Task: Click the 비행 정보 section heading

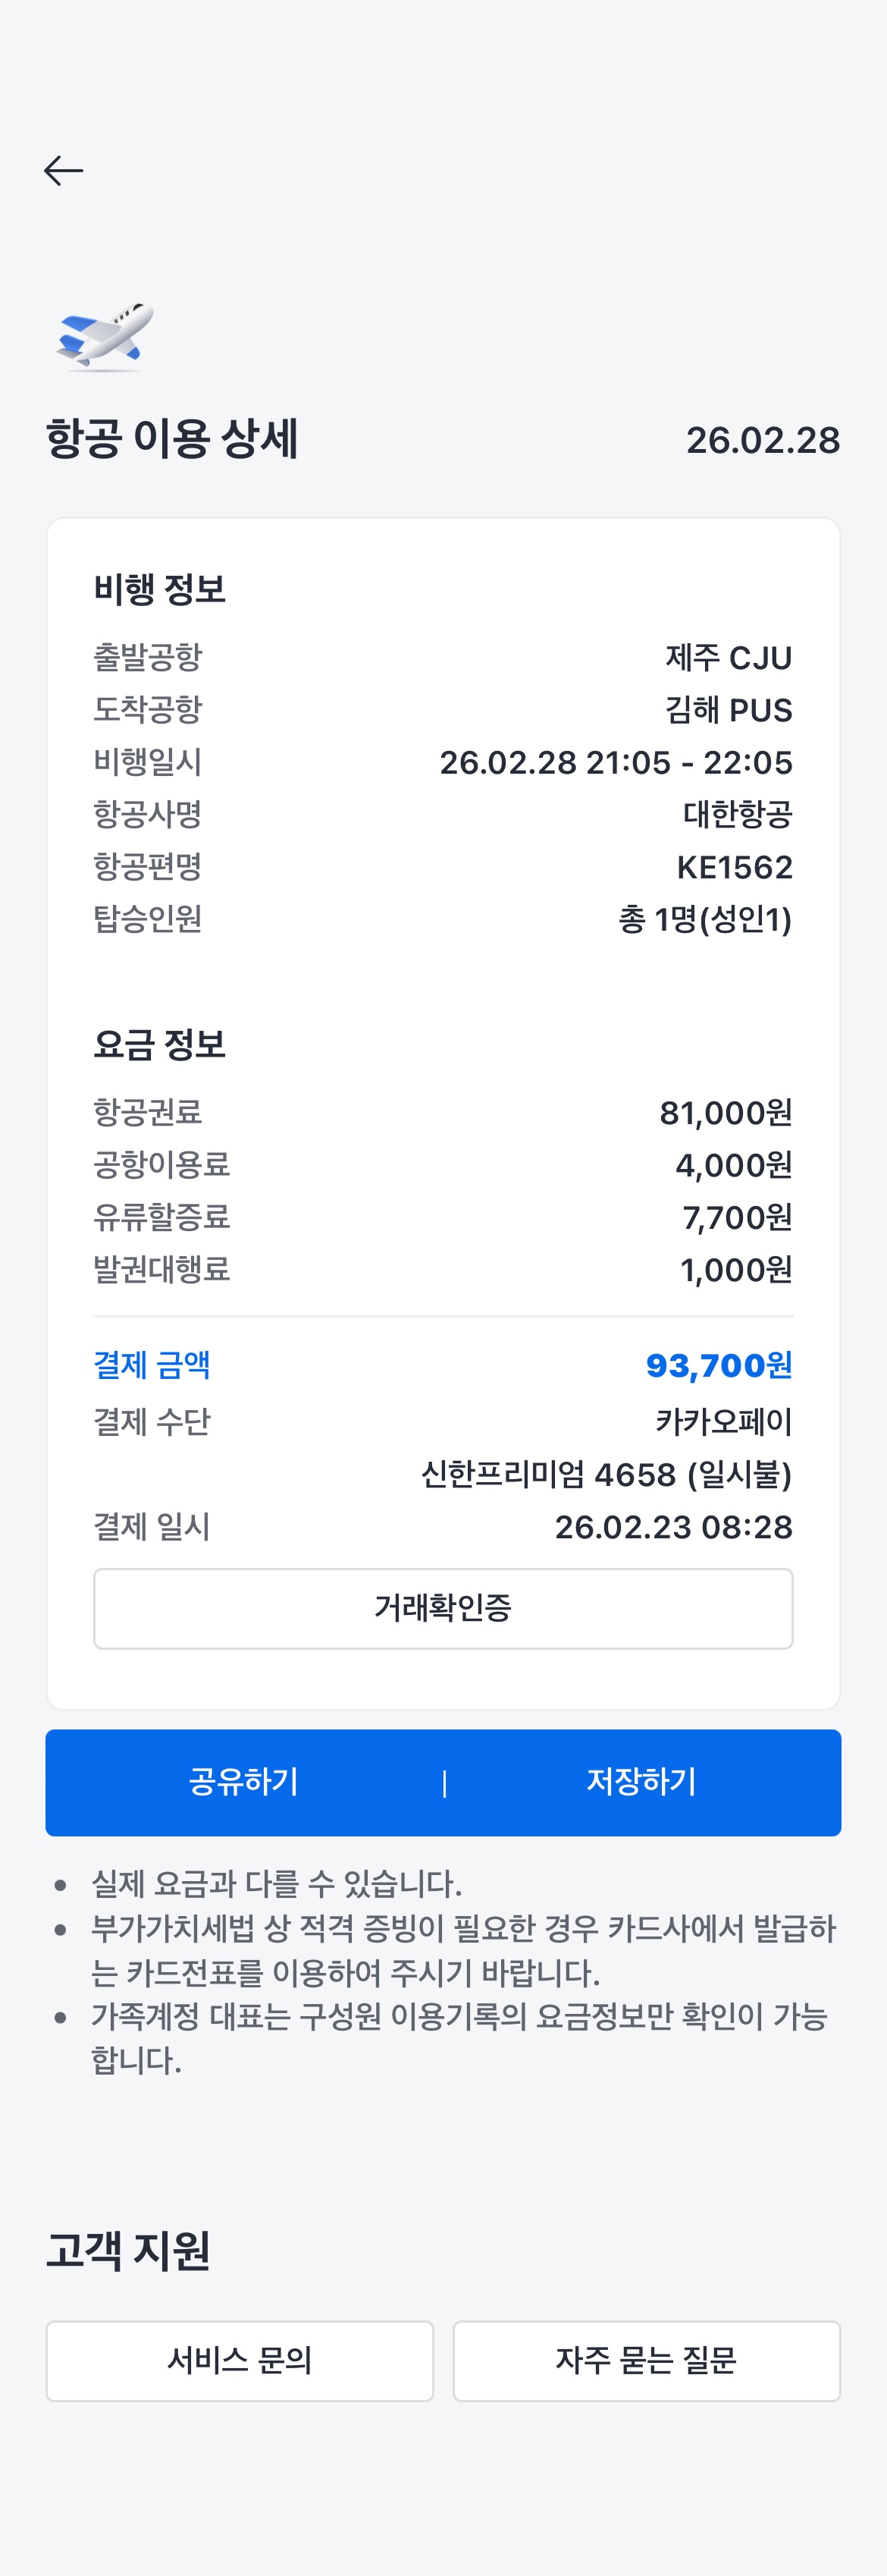Action: [160, 589]
